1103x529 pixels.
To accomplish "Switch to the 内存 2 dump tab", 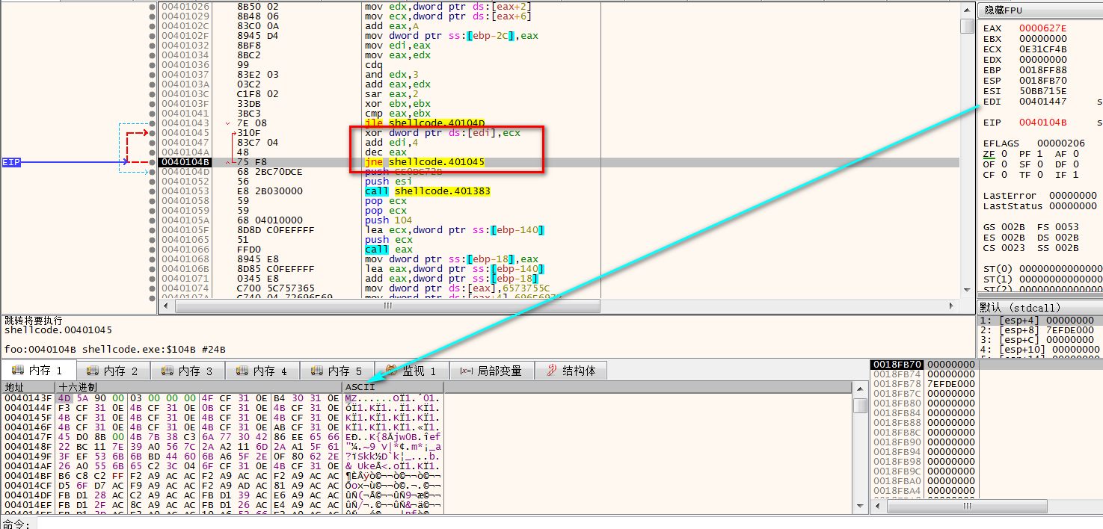I will [x=113, y=371].
